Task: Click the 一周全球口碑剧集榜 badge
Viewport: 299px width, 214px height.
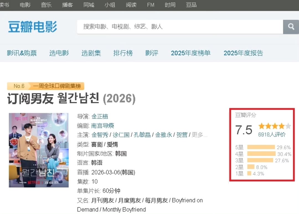Action: coord(57,86)
